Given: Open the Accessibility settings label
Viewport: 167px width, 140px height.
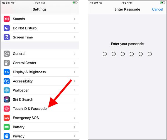Looking at the screenshot, I should [23, 81].
